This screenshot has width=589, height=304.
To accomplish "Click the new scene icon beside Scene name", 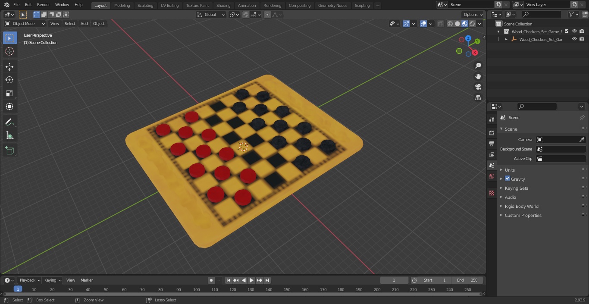I will click(498, 5).
